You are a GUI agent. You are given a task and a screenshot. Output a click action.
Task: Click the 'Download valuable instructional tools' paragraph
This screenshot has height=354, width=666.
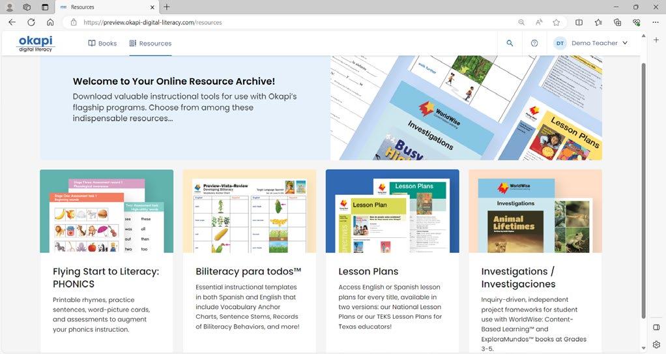point(184,108)
